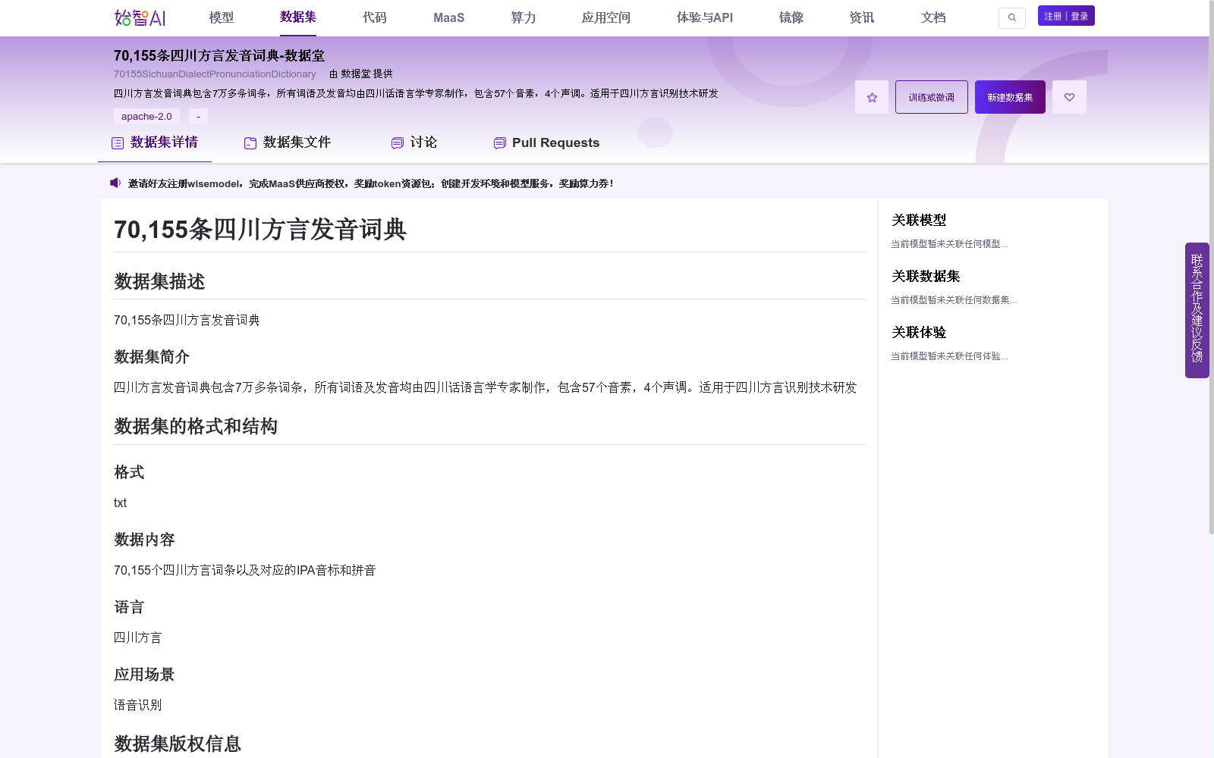Click the 注册|登录 button
The image size is (1214, 758).
click(x=1065, y=14)
